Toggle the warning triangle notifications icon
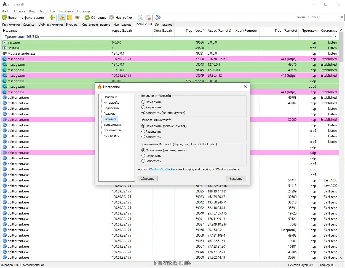 click(62, 17)
